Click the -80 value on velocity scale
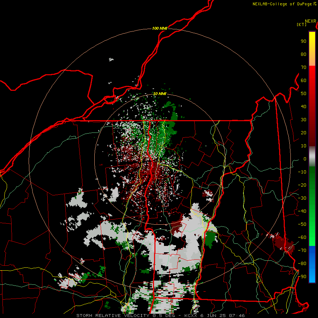Viewport: 318px width, 318px height. pyautogui.click(x=302, y=264)
